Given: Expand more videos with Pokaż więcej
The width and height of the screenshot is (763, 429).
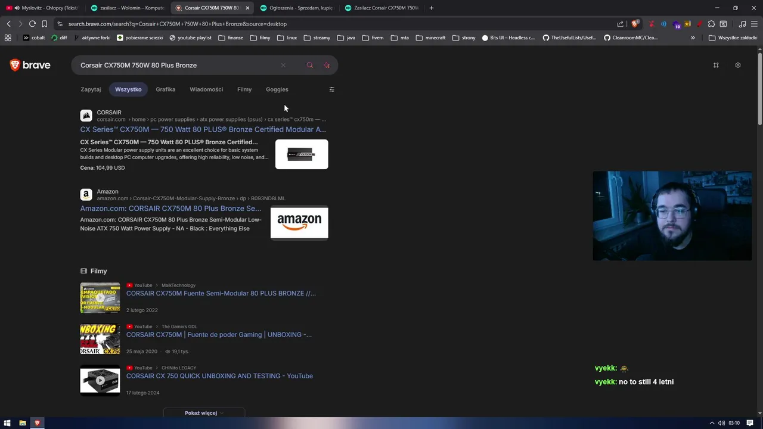Looking at the screenshot, I should click(204, 413).
